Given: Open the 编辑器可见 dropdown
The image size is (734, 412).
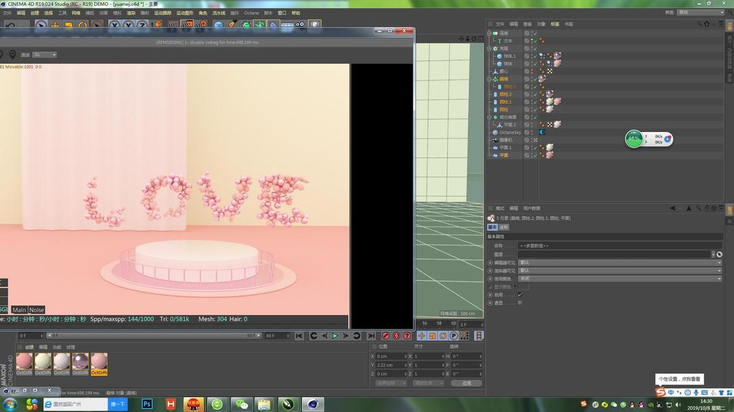Looking at the screenshot, I should click(620, 262).
